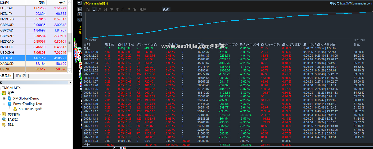Click the 最大浮盈金额 column header

tap(270, 44)
